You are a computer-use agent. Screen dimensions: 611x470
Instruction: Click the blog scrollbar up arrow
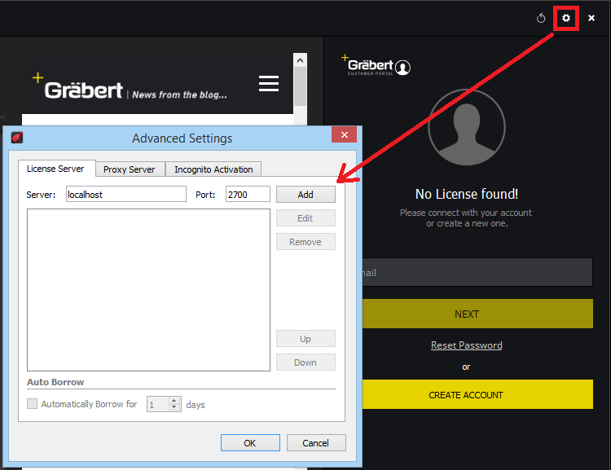300,60
